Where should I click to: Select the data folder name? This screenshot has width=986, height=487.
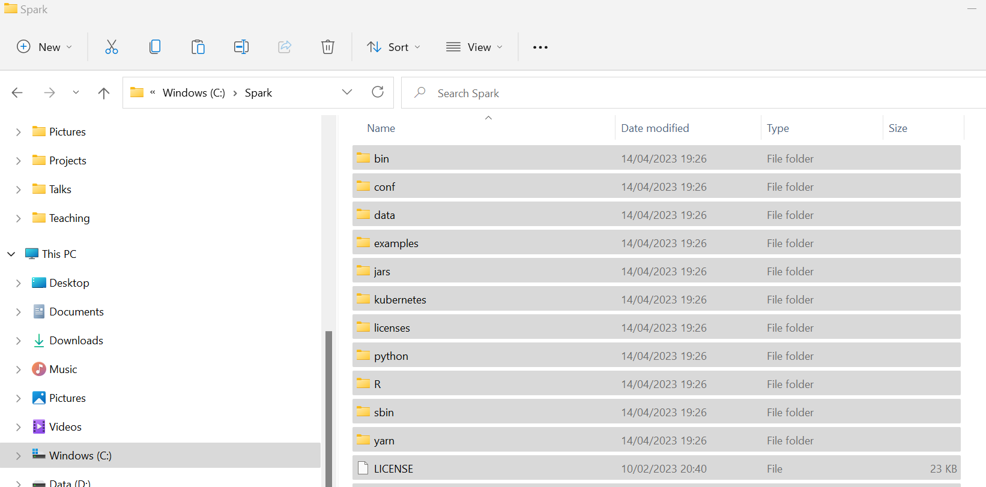384,215
